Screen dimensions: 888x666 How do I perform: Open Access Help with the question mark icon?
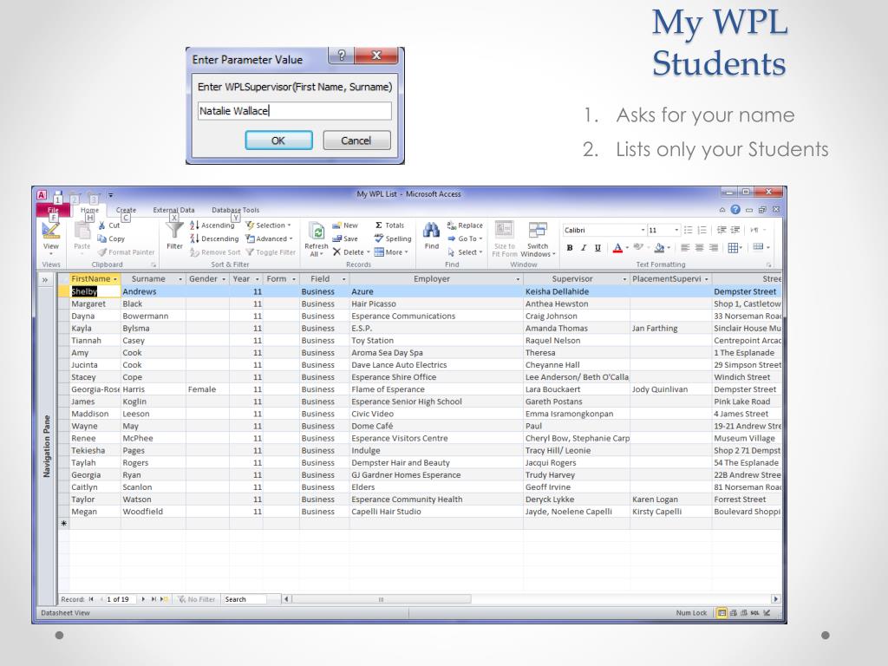(x=735, y=210)
